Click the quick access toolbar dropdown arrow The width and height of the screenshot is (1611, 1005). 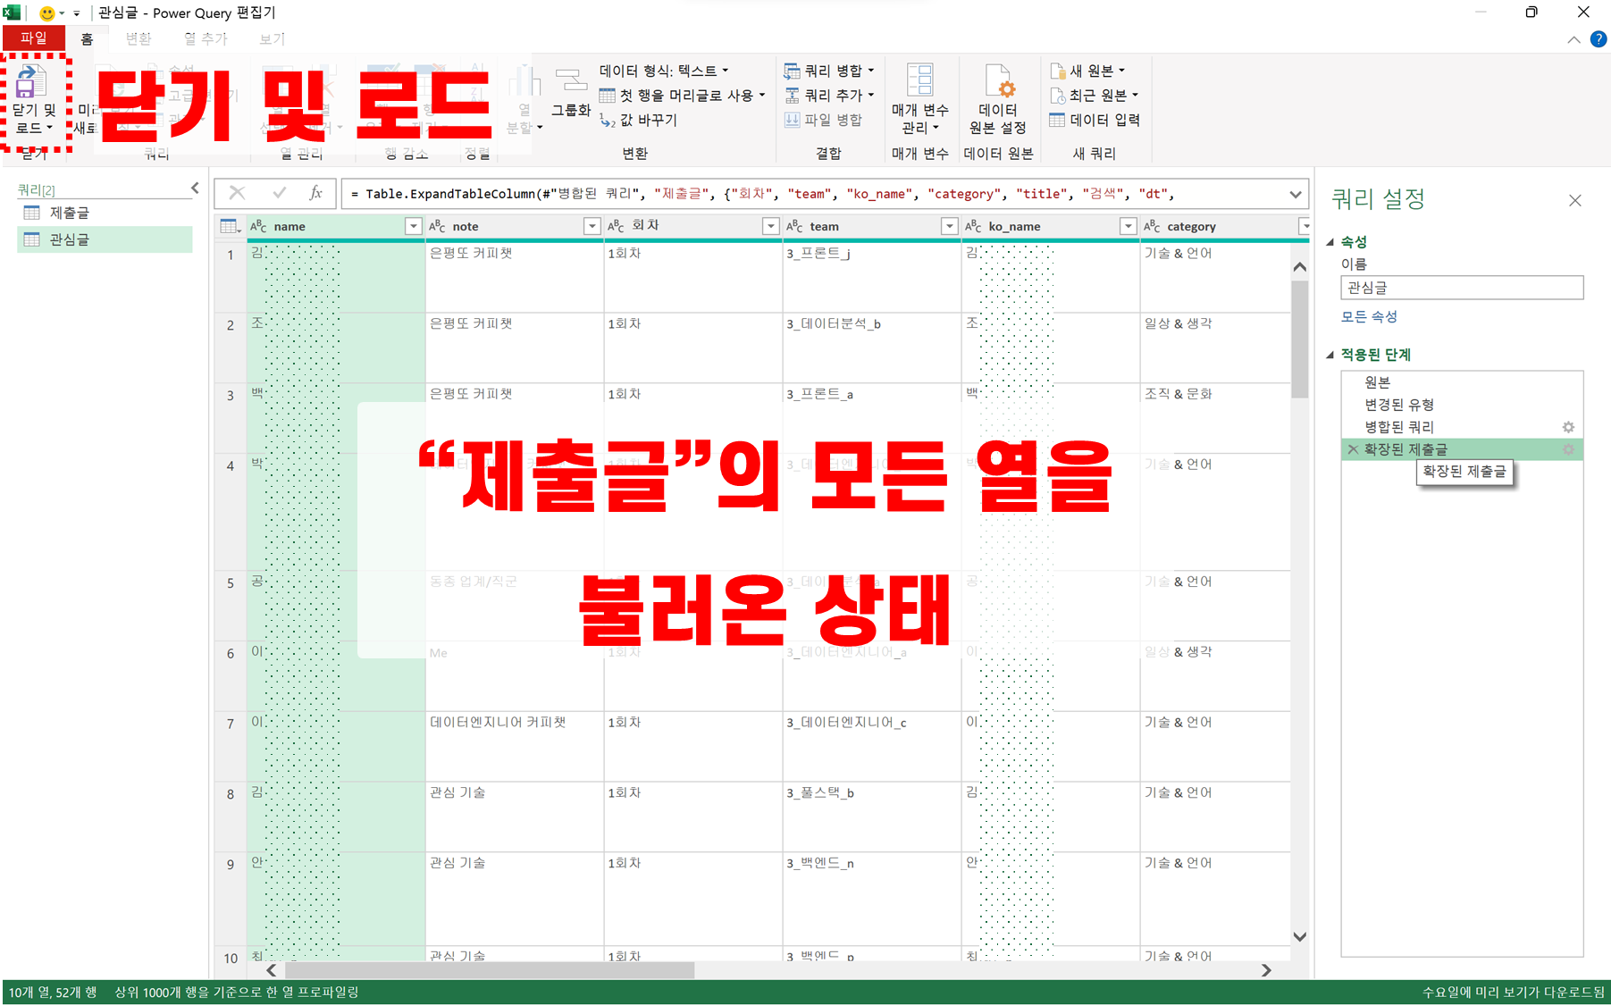[76, 13]
